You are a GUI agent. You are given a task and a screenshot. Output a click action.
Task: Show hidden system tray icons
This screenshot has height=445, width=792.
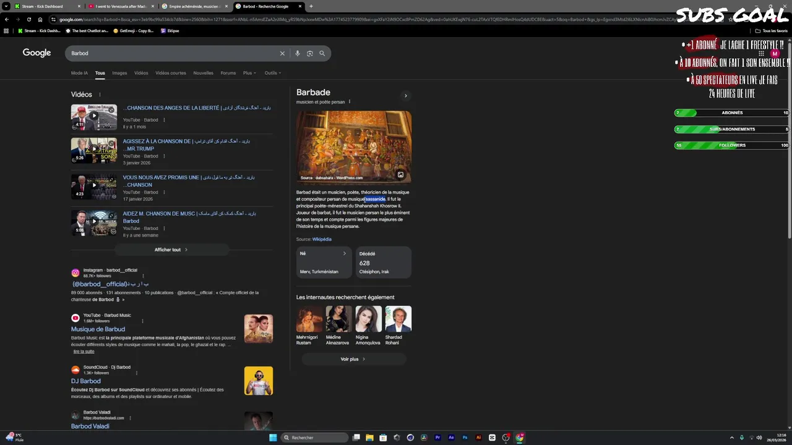[x=732, y=438]
